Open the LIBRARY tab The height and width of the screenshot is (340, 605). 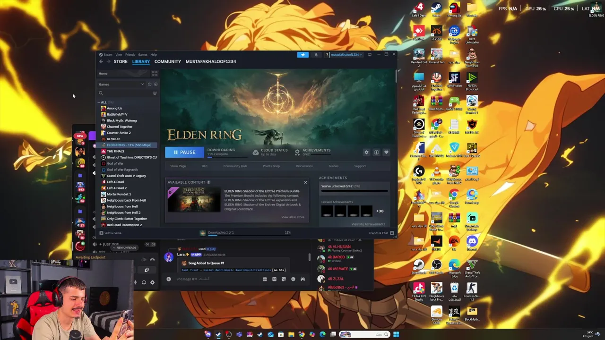coord(141,61)
